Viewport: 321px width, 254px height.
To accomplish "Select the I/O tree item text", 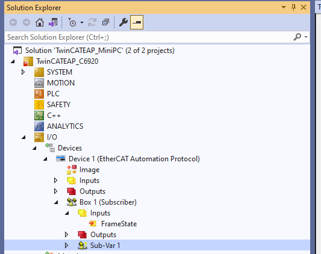I will coord(52,137).
